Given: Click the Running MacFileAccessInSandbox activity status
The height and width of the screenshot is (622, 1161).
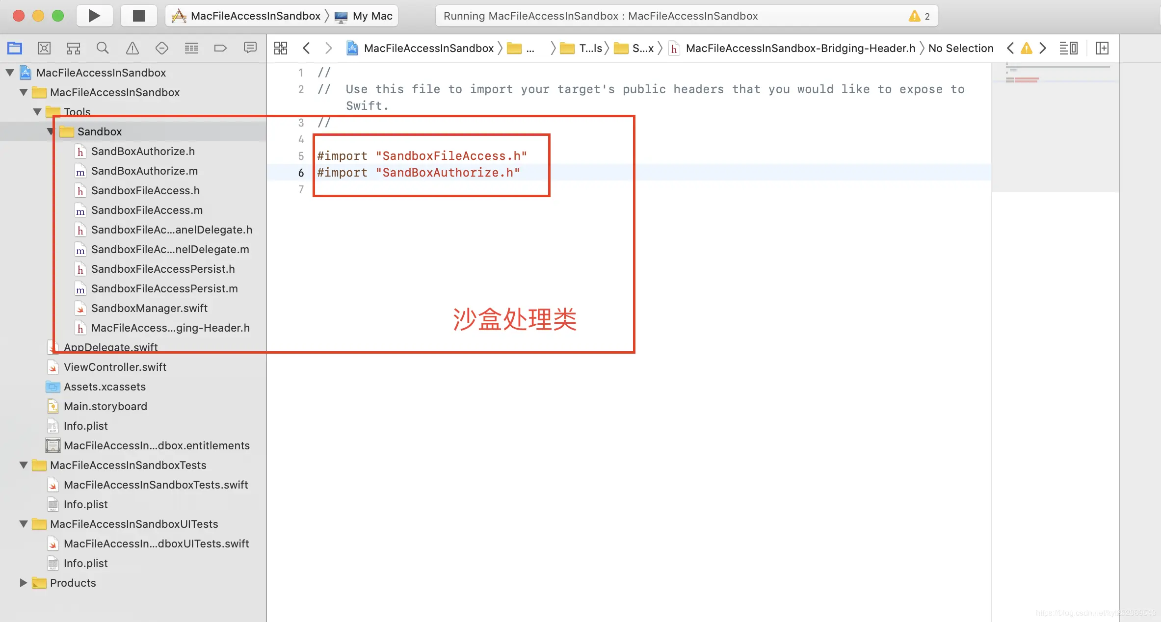Looking at the screenshot, I should point(600,16).
